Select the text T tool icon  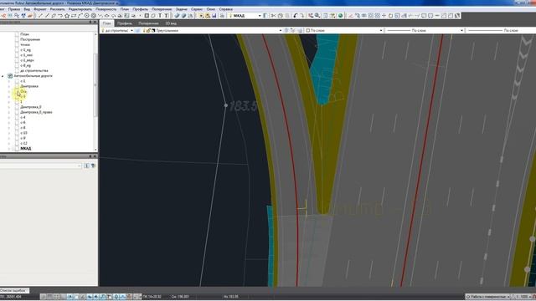coord(160,16)
